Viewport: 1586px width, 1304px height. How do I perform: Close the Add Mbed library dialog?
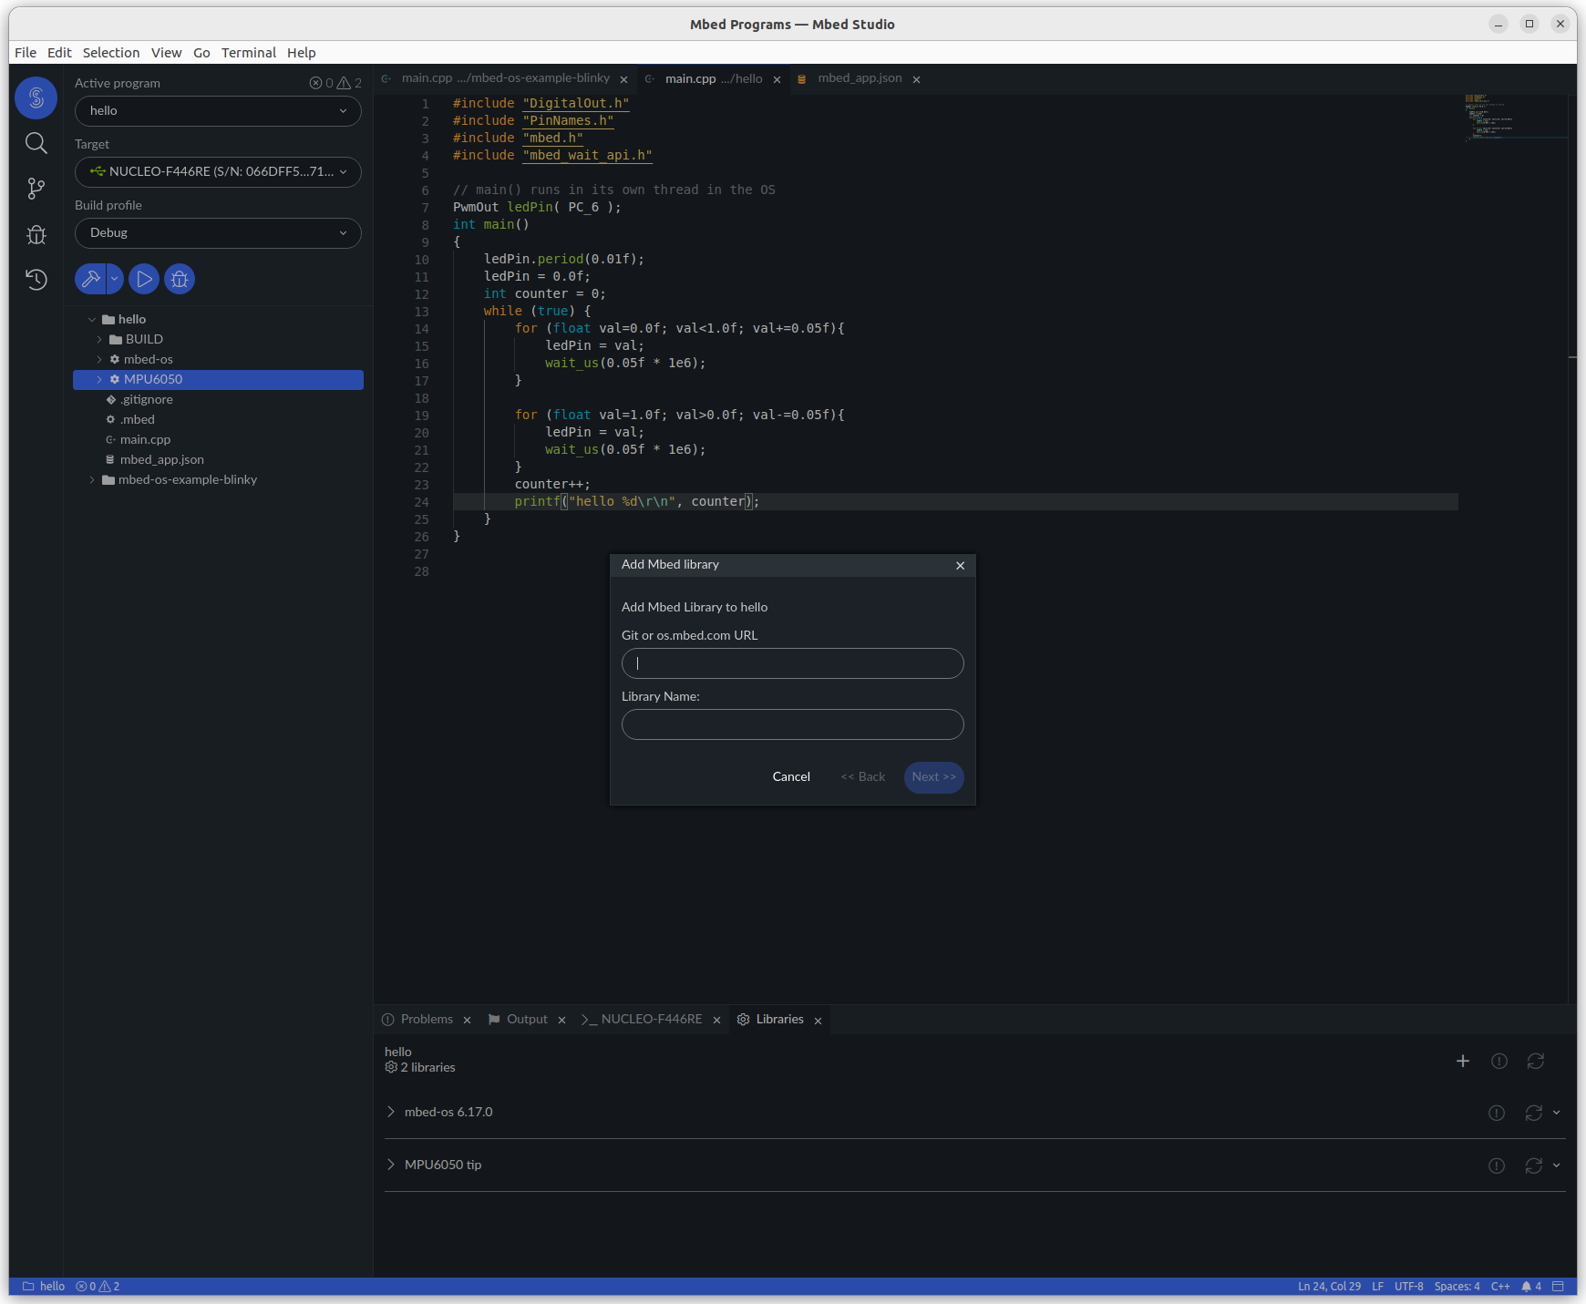960,566
